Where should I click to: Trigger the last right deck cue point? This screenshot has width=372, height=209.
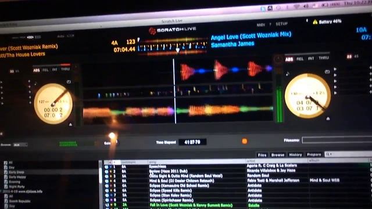pyautogui.click(x=335, y=93)
